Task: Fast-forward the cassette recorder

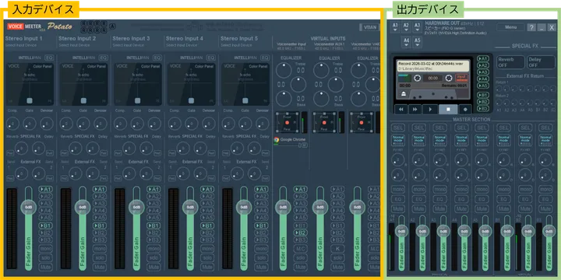Action: (x=415, y=109)
